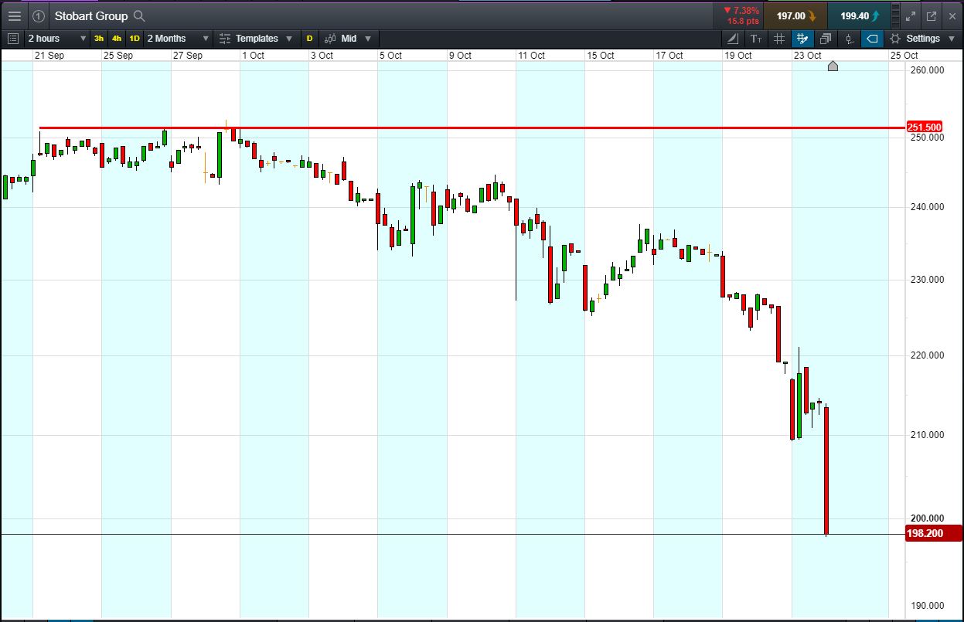This screenshot has width=964, height=622.
Task: Click the 23 Oct date label
Action: [x=807, y=55]
